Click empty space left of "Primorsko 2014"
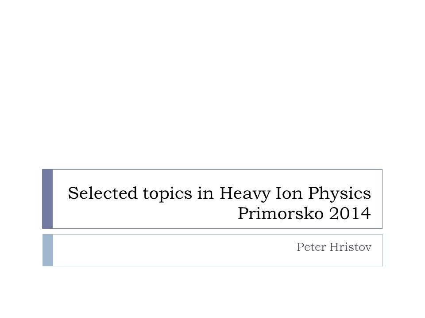The image size is (425, 318). click(143, 214)
